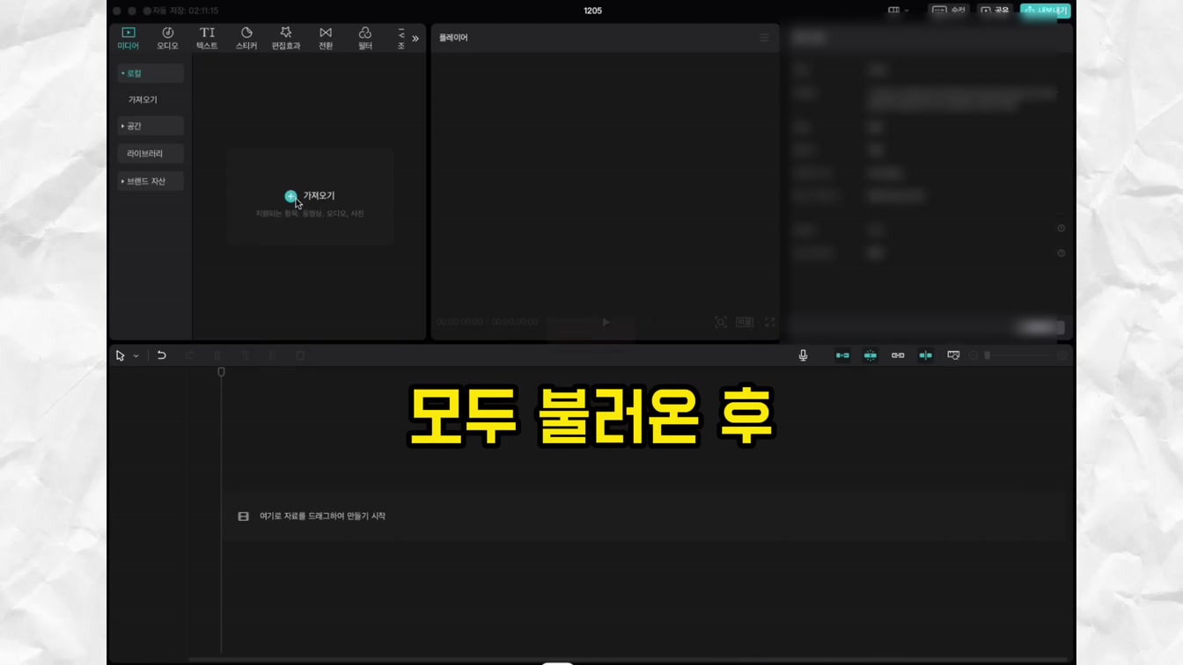Expand the 로컬 local section
This screenshot has width=1183, height=665.
151,73
